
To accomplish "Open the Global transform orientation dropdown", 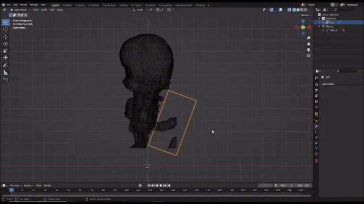I will (141, 9).
